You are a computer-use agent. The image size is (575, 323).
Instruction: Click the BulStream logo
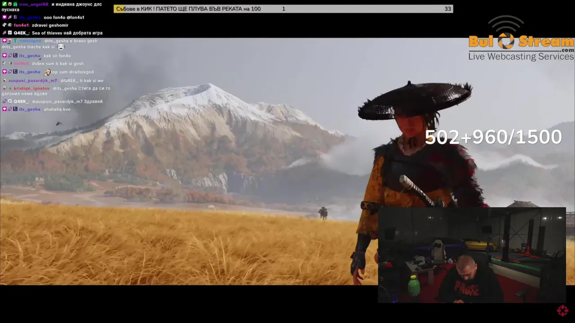point(521,39)
